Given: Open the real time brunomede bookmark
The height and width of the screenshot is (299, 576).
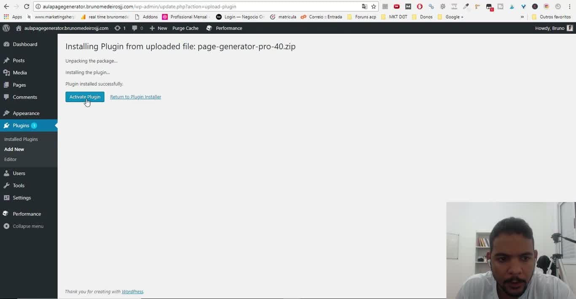Looking at the screenshot, I should tap(105, 17).
